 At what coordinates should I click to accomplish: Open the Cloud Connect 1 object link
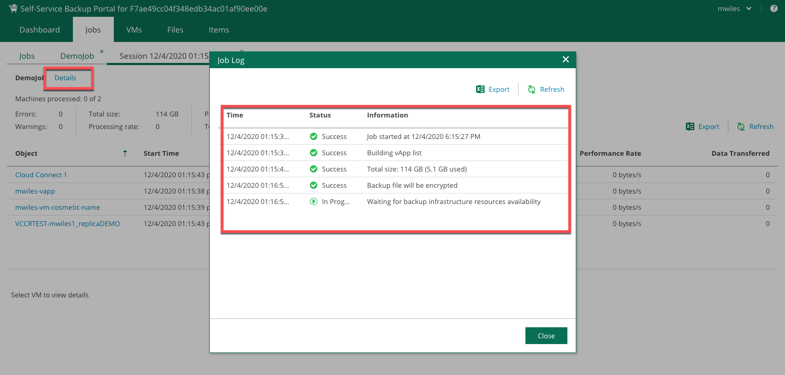click(x=41, y=175)
